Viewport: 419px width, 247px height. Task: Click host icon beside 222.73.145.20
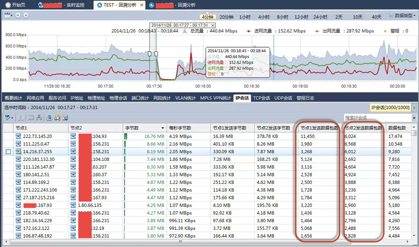coord(19,137)
